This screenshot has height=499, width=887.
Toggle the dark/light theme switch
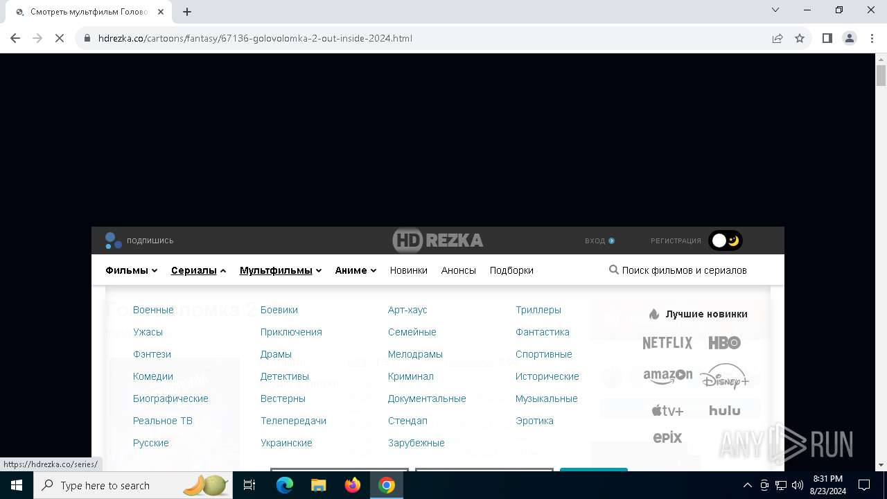pos(726,240)
